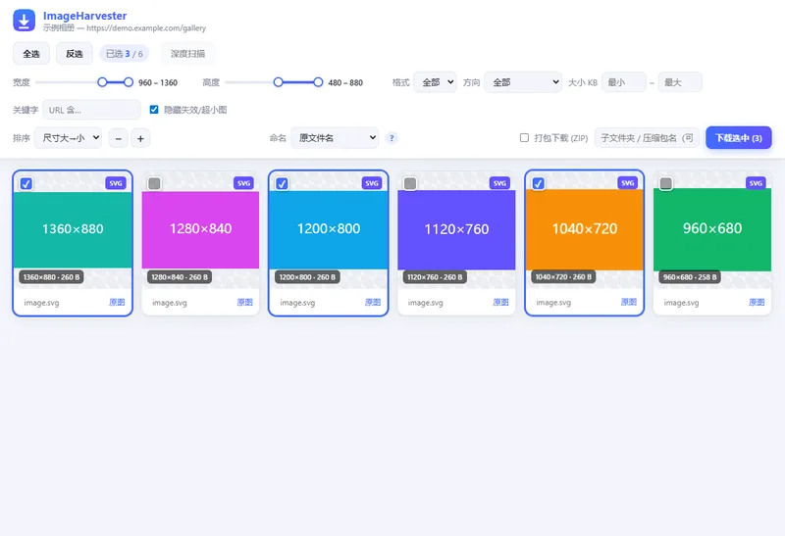The image size is (785, 536).
Task: Open original link on 1040×720 card
Action: pyautogui.click(x=629, y=302)
